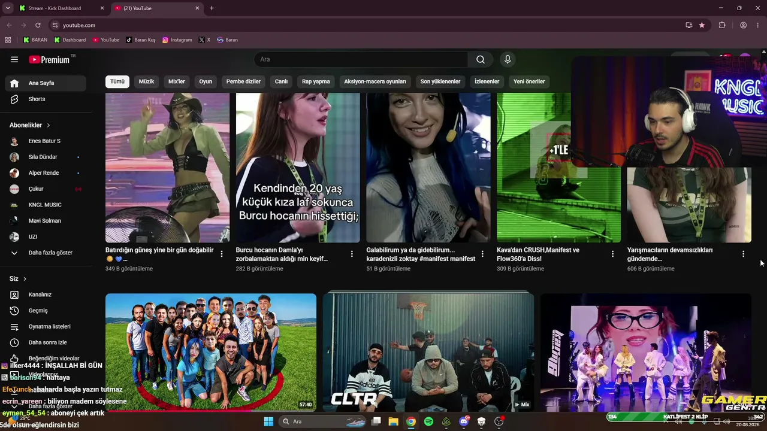This screenshot has width=767, height=431.
Task: Switch to the Stream - Kick Dashboard tab
Action: pyautogui.click(x=61, y=8)
